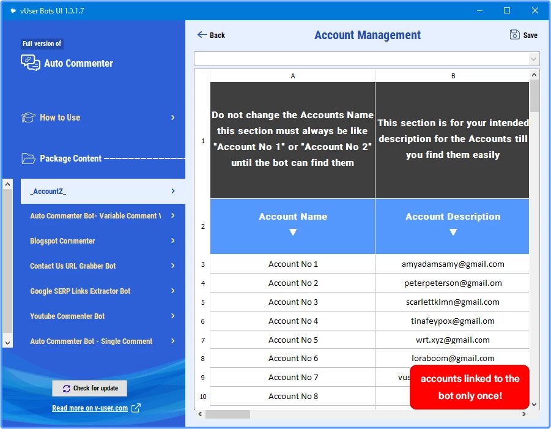Screen dimensions: 551x429
Task: Select cell 'Account No 5'
Action: (x=293, y=340)
